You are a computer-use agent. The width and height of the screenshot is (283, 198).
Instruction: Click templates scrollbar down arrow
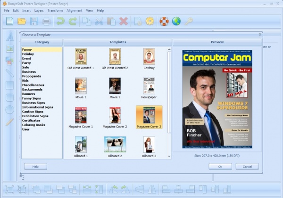tap(169, 157)
